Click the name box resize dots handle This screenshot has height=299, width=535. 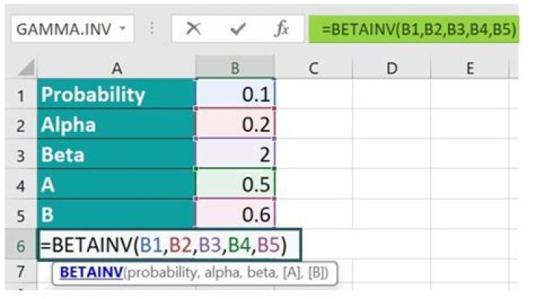152,29
